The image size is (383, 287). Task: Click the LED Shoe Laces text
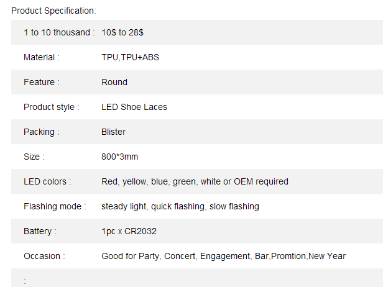point(134,107)
